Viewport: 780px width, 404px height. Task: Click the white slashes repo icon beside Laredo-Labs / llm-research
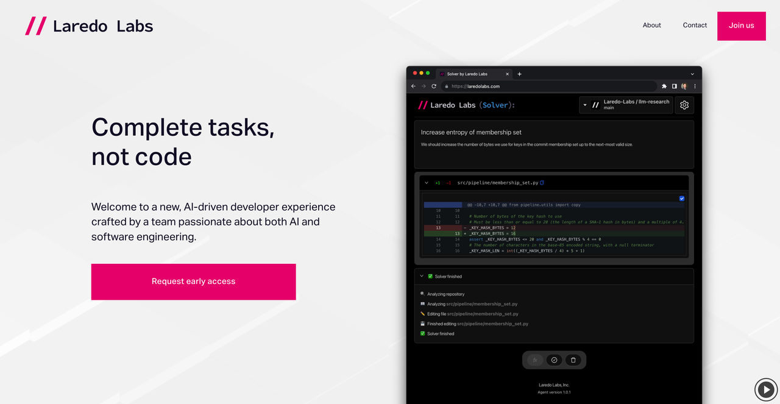pyautogui.click(x=595, y=105)
